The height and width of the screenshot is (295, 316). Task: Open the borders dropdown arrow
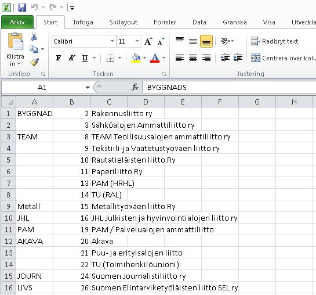click(119, 58)
